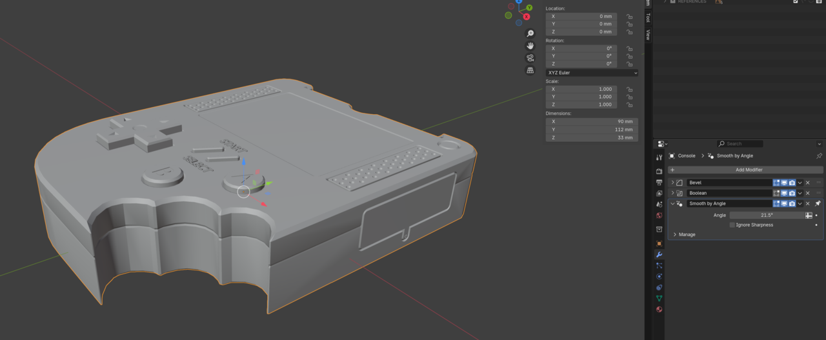Image resolution: width=826 pixels, height=340 pixels.
Task: Open the Modifiers wrench tab icon
Action: (x=659, y=255)
